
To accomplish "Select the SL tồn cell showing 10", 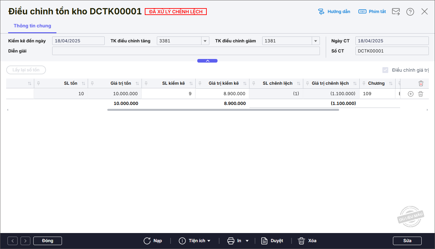I will (61, 94).
